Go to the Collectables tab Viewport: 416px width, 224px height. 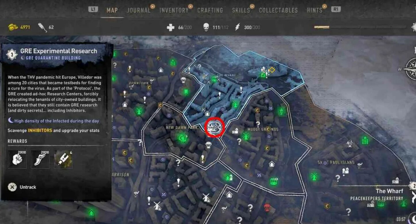point(278,10)
